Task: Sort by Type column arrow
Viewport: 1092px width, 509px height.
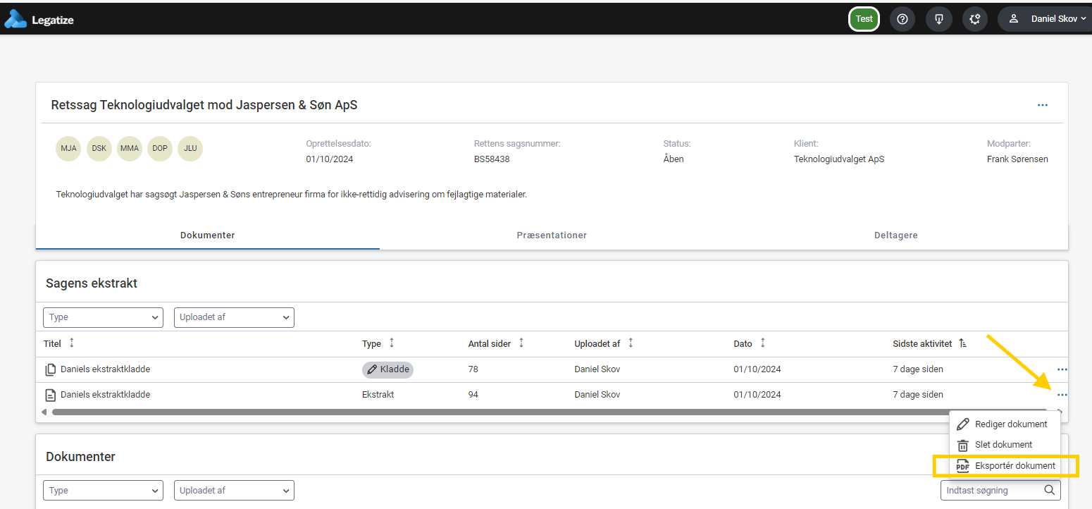Action: point(392,343)
